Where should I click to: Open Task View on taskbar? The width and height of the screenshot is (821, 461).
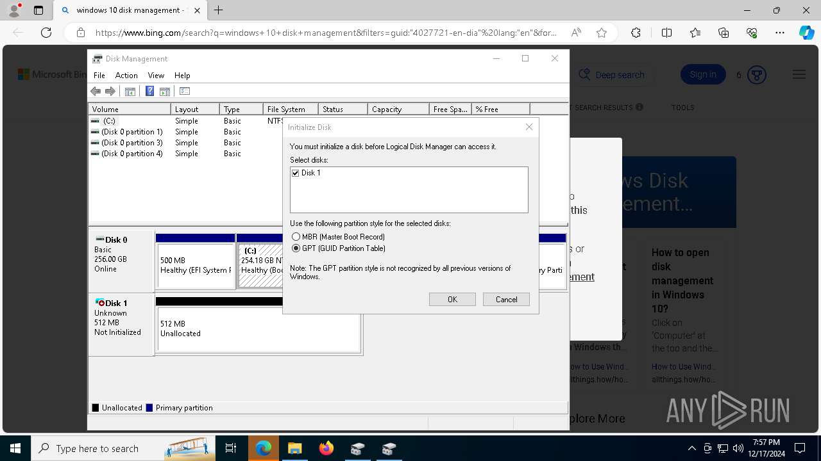pyautogui.click(x=231, y=448)
